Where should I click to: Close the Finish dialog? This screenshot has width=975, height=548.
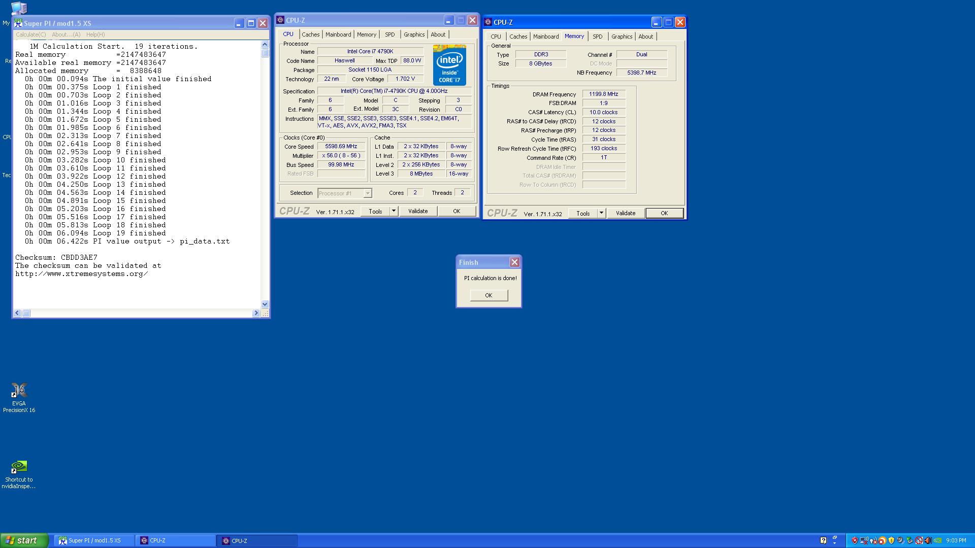[514, 262]
